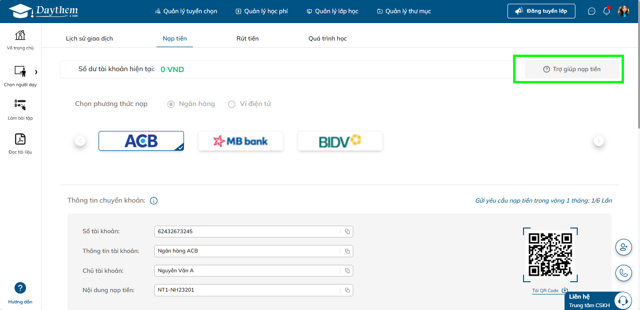This screenshot has height=310, width=640.
Task: Copy the Chủ tài khoản value
Action: (x=347, y=270)
